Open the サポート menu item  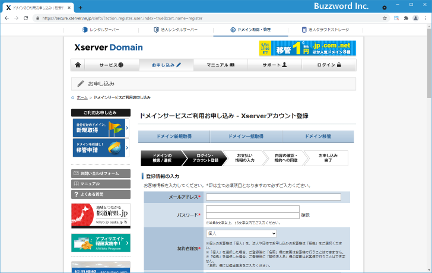coord(275,65)
